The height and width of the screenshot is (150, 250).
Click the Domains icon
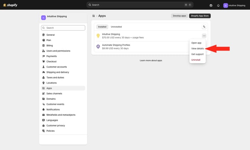[43, 99]
